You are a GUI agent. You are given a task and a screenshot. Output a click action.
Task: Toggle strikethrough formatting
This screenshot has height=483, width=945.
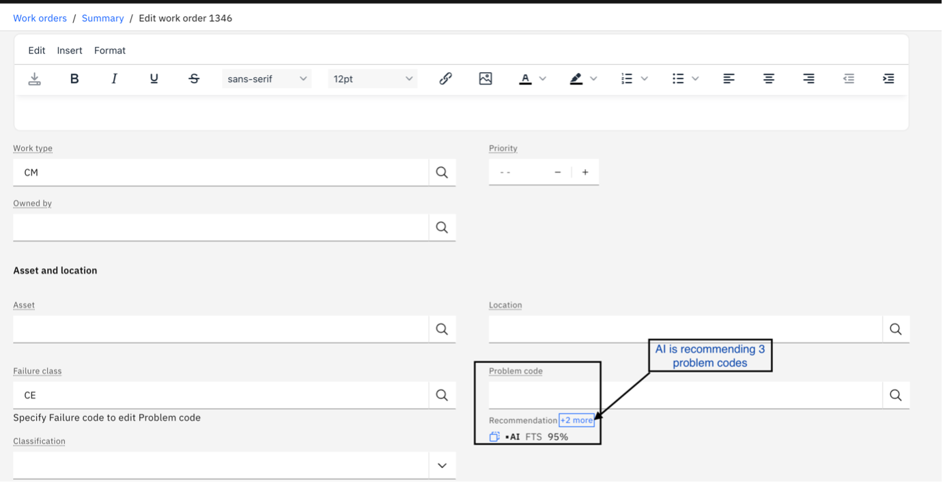point(194,78)
